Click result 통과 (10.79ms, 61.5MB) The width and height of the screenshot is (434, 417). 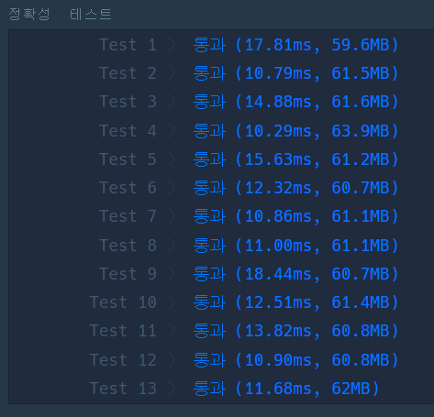click(x=295, y=73)
